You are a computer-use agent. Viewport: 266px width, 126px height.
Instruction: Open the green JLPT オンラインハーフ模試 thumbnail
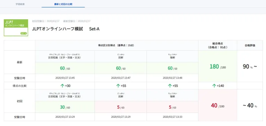point(16,28)
